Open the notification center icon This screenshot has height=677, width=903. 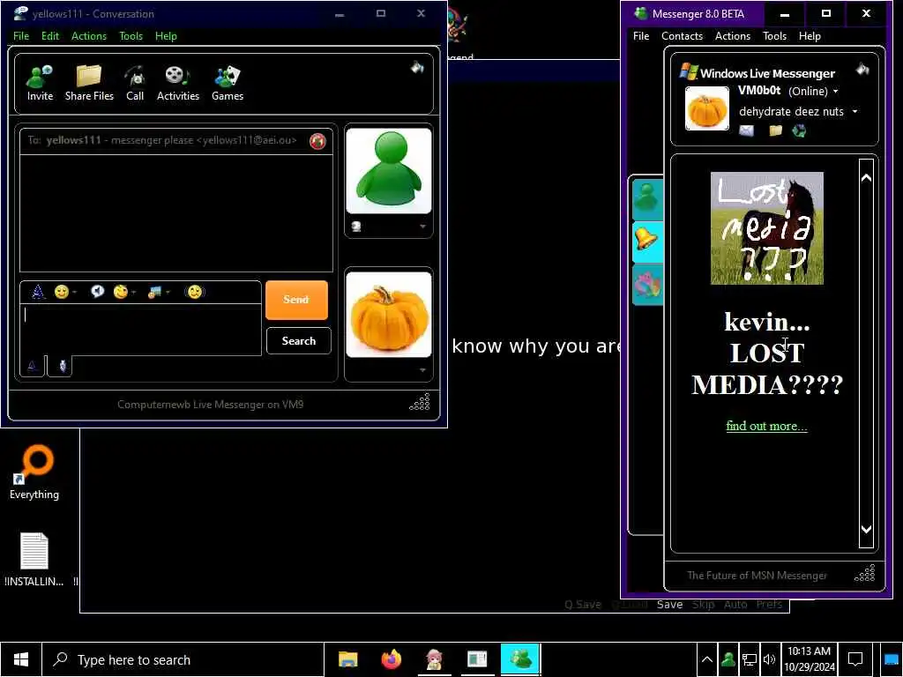(x=855, y=659)
